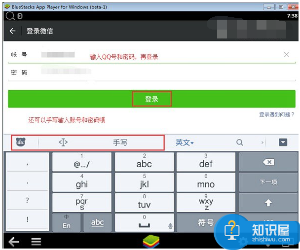
Task: Tap the comma key
Action: (27, 162)
